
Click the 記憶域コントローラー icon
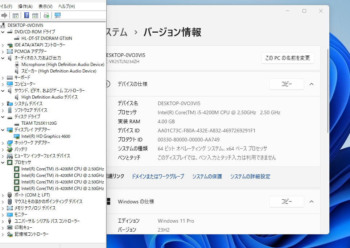(9, 234)
